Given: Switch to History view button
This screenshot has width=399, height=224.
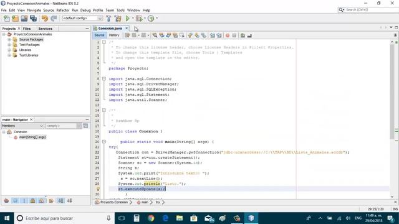Looking at the screenshot, I should pos(114,35).
